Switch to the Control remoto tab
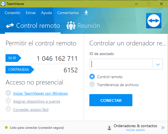The height and width of the screenshot is (134, 168). coord(33,26)
